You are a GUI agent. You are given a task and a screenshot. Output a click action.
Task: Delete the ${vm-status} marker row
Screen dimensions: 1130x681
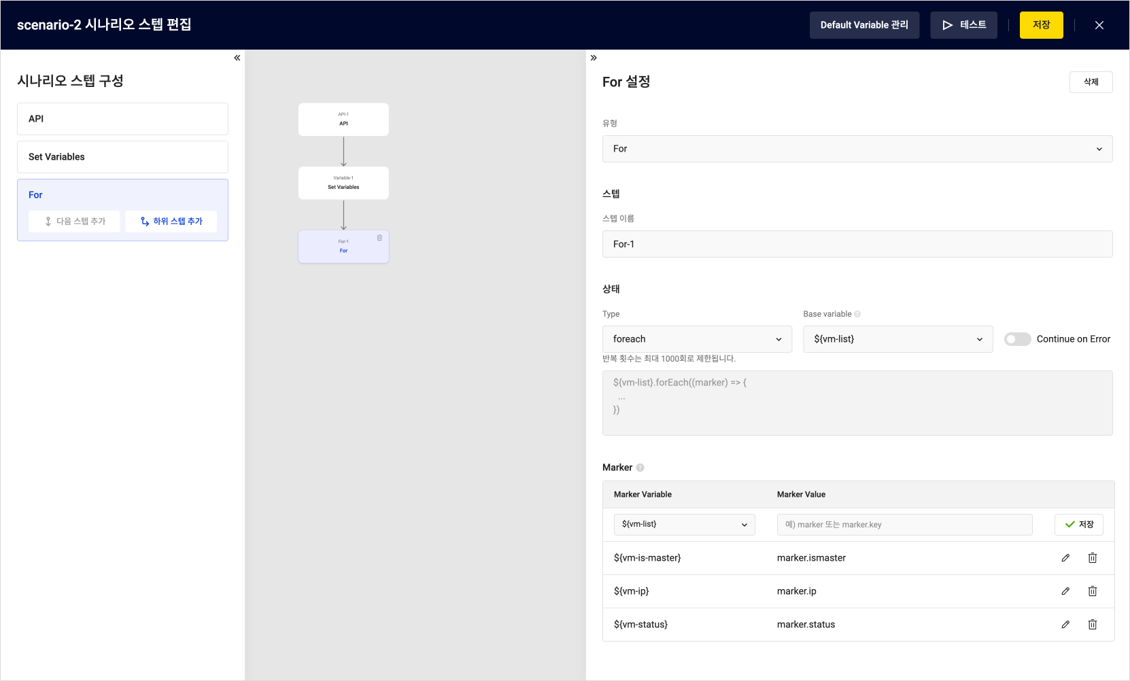click(x=1093, y=625)
